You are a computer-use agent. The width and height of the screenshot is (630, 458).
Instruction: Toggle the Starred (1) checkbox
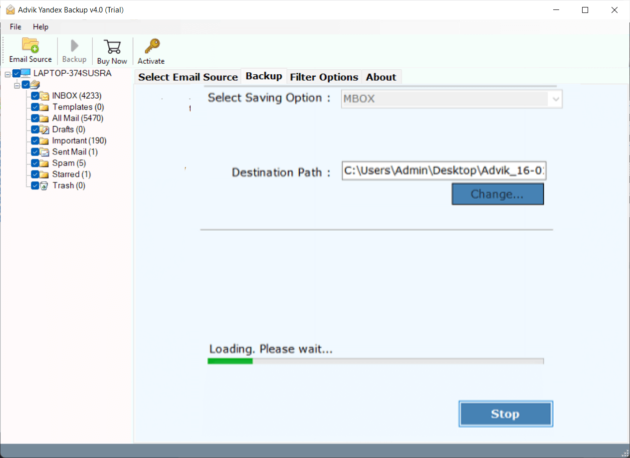pos(35,174)
